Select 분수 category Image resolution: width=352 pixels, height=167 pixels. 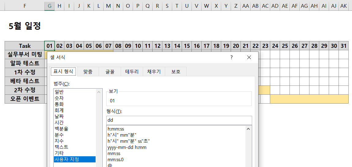[75, 135]
